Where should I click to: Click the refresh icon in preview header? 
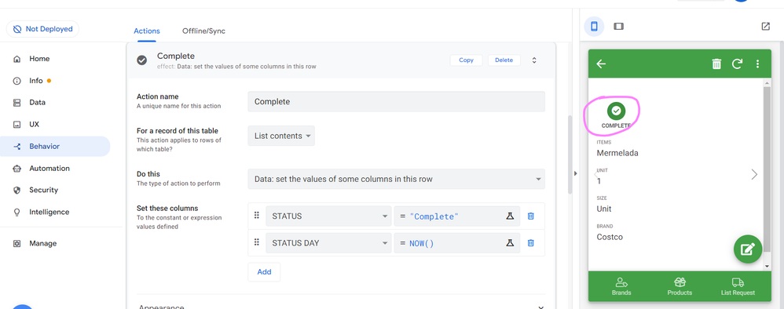pyautogui.click(x=737, y=64)
